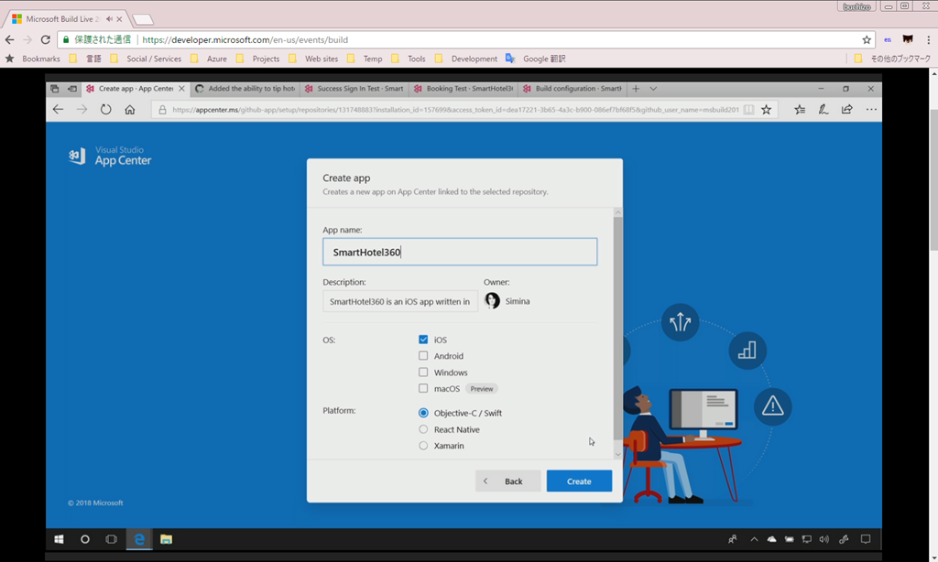The height and width of the screenshot is (562, 938).
Task: Click Simina owner avatar
Action: click(493, 301)
